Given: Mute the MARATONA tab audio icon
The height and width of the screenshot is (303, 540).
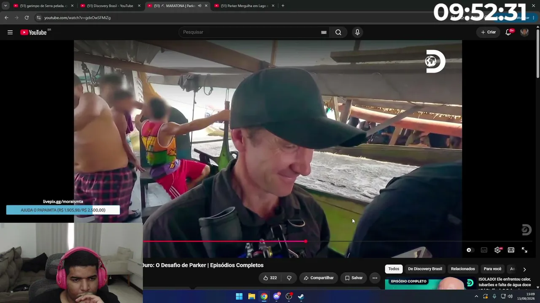Looking at the screenshot, I should point(199,6).
